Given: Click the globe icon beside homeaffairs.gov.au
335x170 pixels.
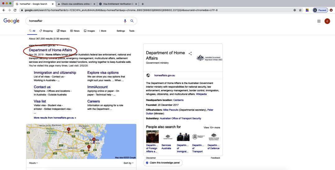Looking at the screenshot, I should pyautogui.click(x=148, y=75).
